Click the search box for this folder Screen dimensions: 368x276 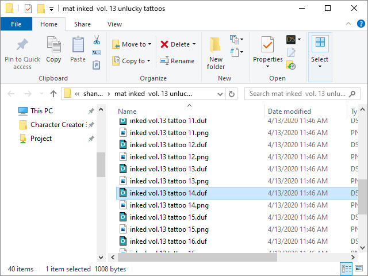coord(302,94)
